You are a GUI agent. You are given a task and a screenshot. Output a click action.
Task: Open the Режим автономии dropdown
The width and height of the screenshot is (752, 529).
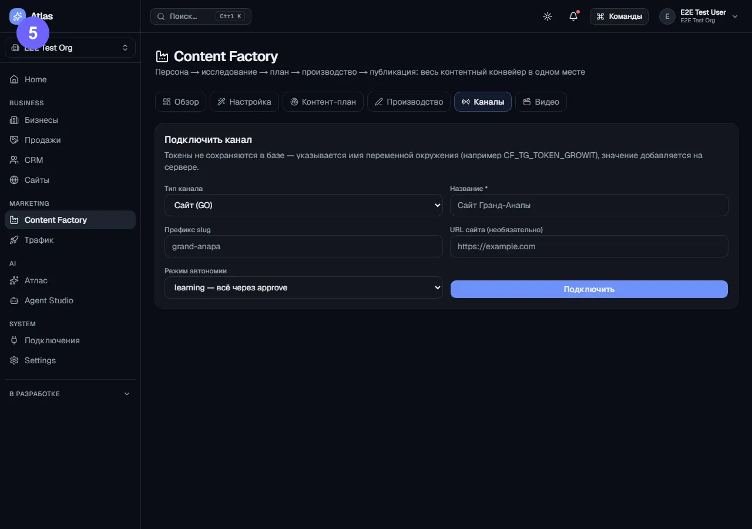coord(303,287)
